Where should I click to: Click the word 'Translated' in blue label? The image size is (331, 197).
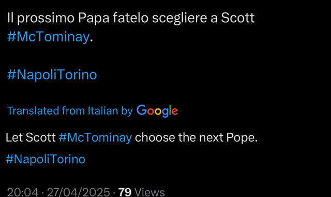click(x=33, y=110)
